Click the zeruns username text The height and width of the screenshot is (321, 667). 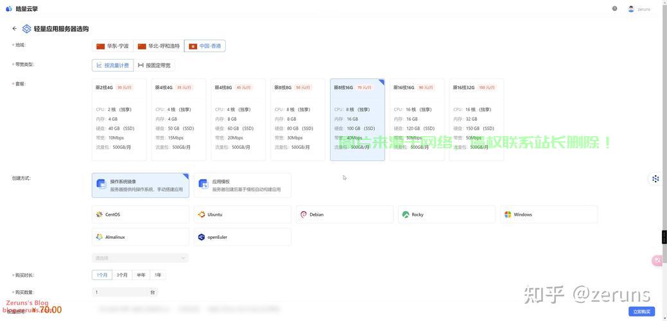click(x=644, y=9)
